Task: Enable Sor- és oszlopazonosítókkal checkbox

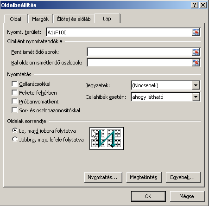Action: (x=14, y=110)
